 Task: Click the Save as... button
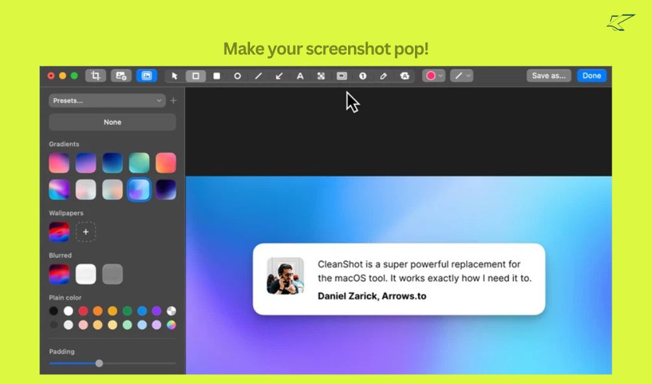click(x=549, y=76)
